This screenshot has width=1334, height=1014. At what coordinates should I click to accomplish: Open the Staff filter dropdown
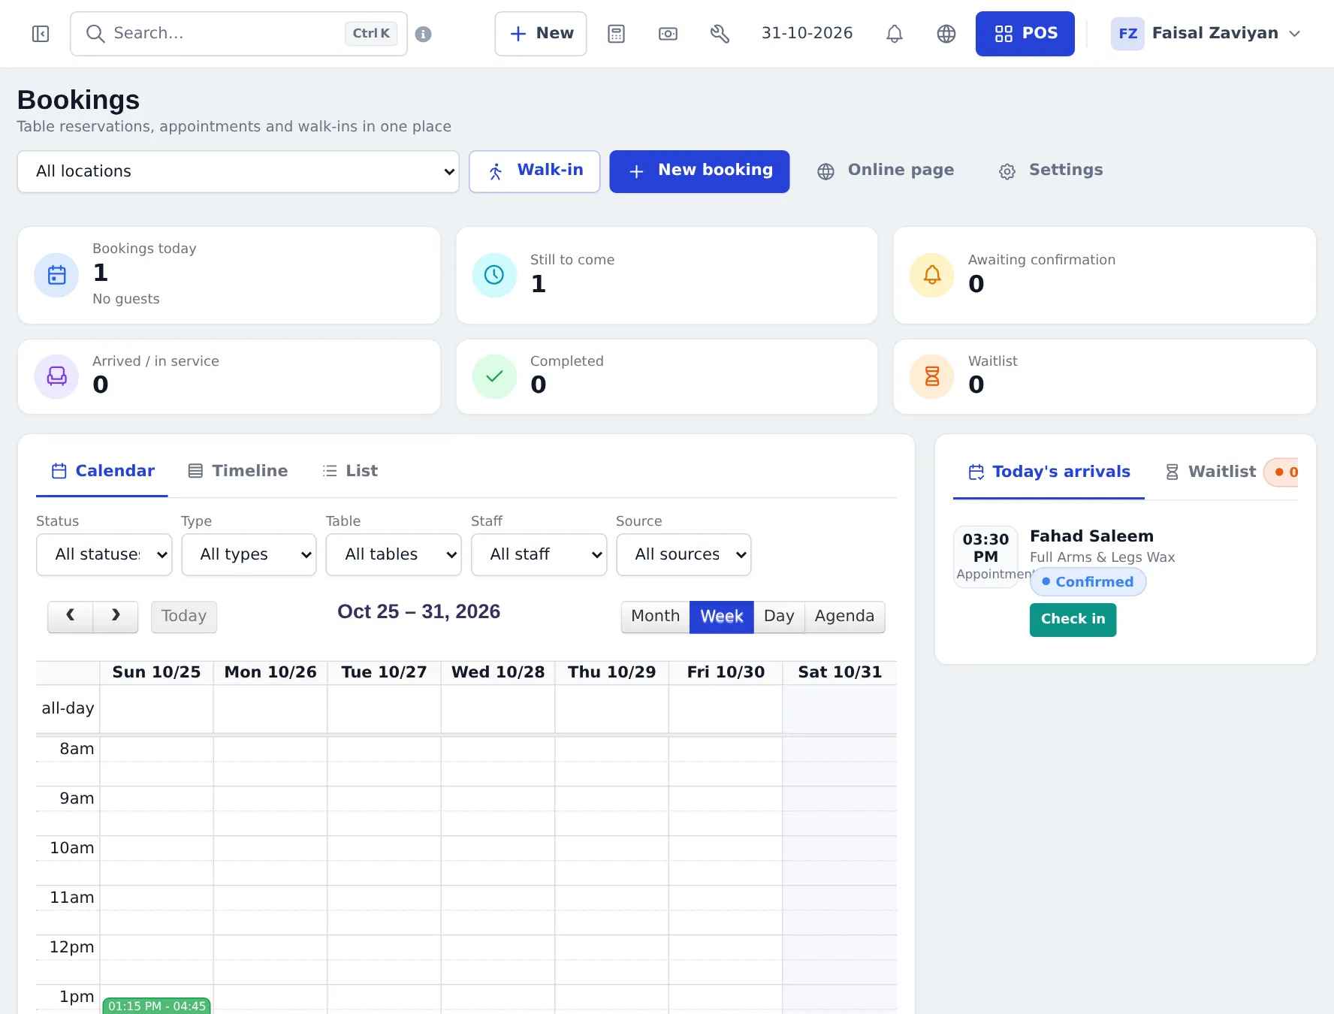[x=539, y=554]
